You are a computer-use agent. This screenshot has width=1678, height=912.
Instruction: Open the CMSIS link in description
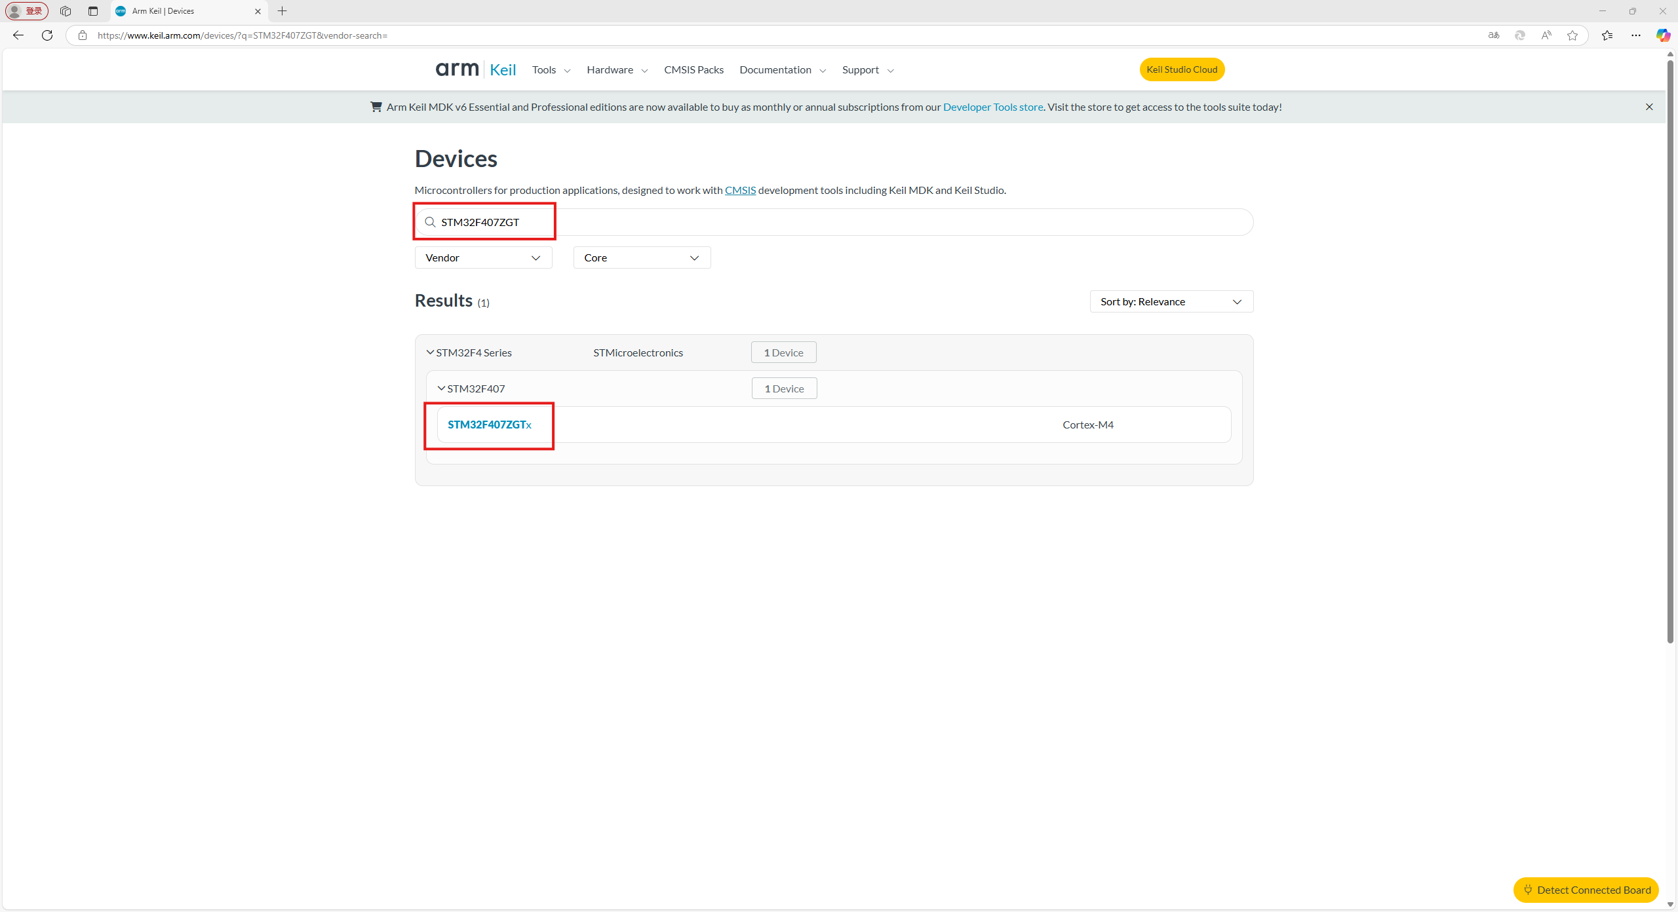[740, 190]
